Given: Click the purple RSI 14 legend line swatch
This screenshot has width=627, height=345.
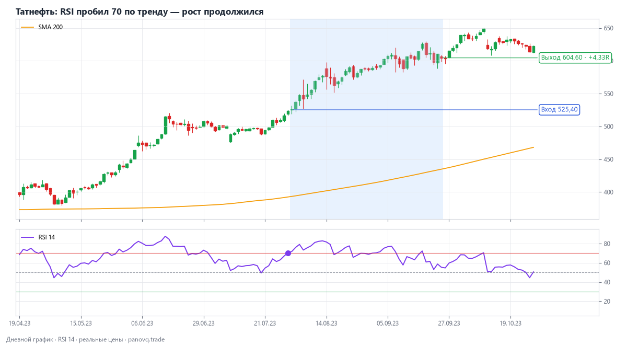Looking at the screenshot, I should click(27, 237).
